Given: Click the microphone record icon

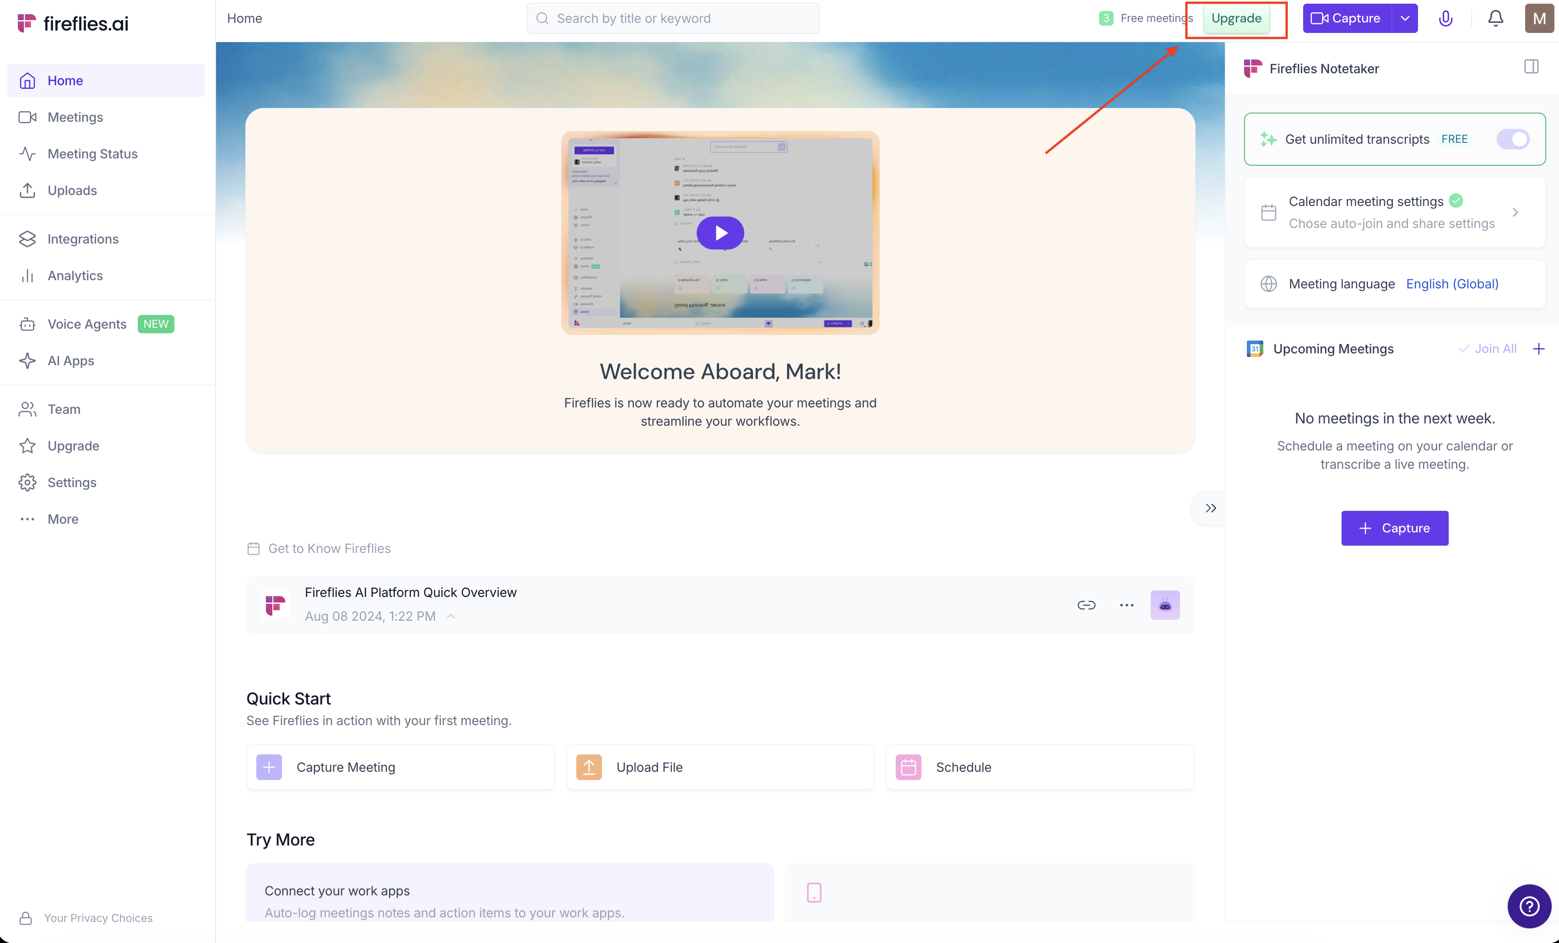Looking at the screenshot, I should point(1445,18).
